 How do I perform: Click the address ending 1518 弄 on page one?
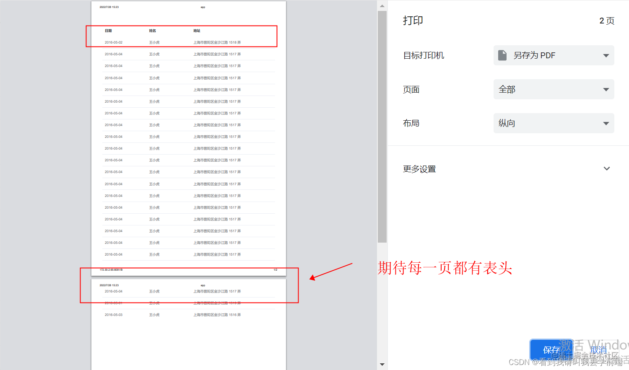(x=217, y=42)
